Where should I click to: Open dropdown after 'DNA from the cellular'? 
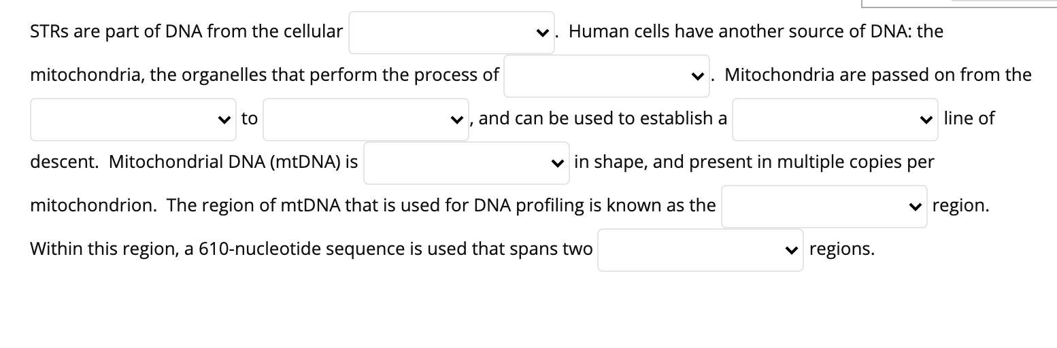(452, 32)
